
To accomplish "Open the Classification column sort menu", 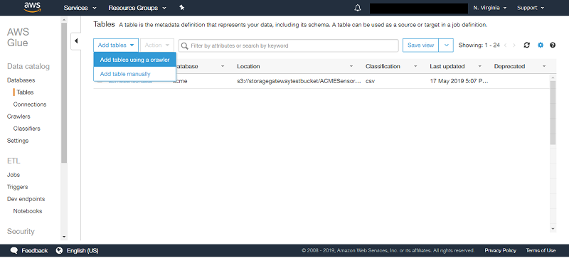I will 415,66.
